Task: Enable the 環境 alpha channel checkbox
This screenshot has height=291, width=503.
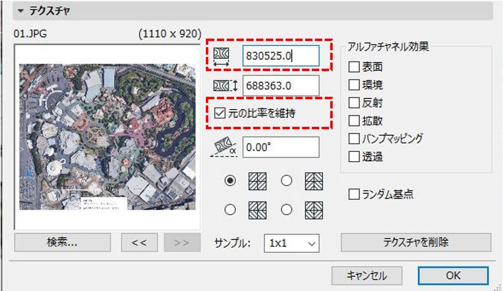Action: click(x=354, y=85)
